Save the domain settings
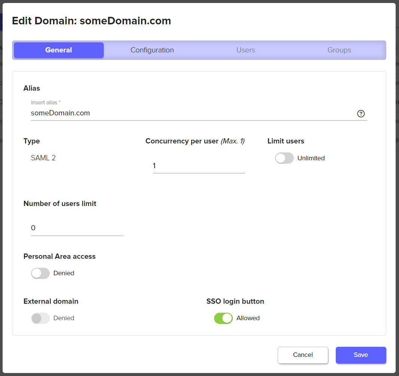Image resolution: width=399 pixels, height=376 pixels. 360,355
